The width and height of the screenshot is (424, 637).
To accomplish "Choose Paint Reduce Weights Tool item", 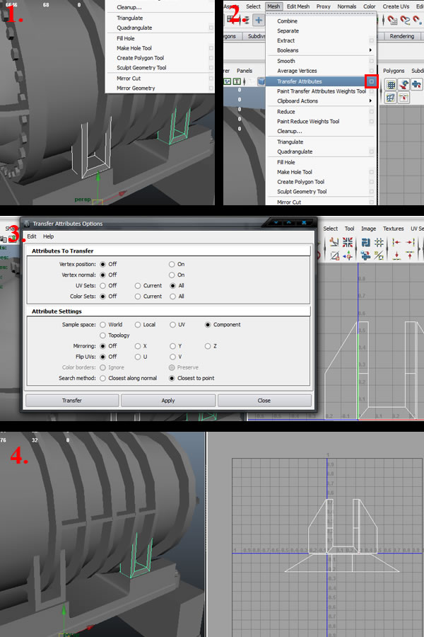I will pos(308,122).
